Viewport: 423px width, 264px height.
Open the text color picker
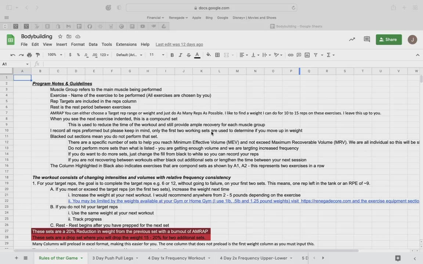(197, 55)
